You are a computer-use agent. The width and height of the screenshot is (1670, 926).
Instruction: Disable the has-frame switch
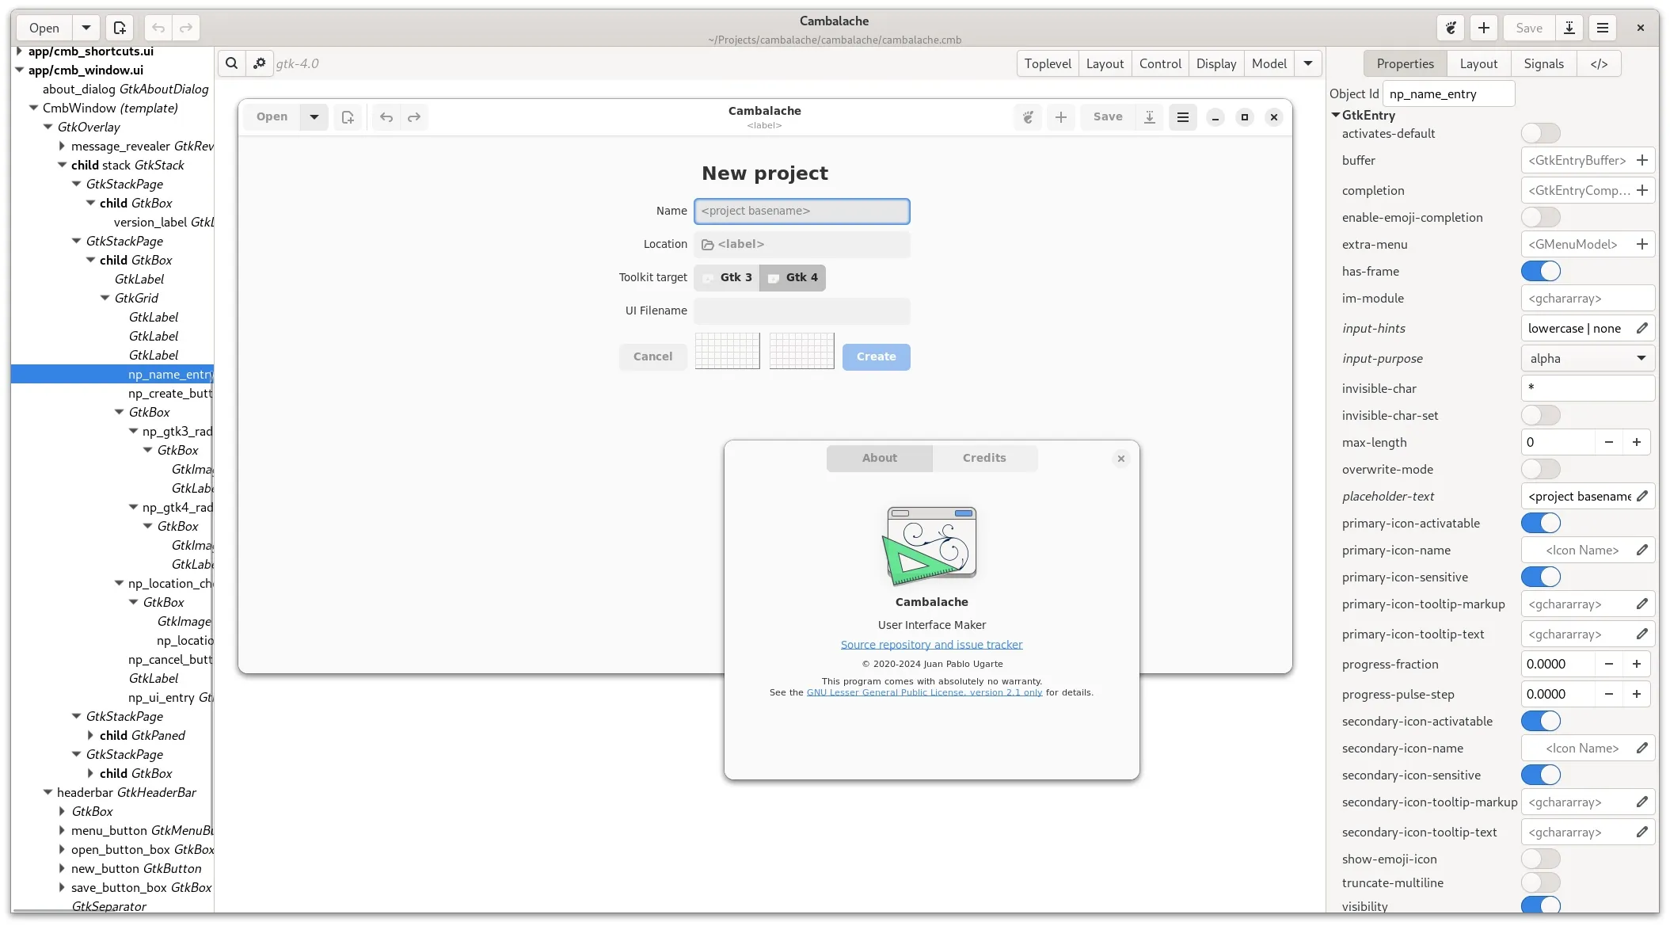click(x=1540, y=271)
